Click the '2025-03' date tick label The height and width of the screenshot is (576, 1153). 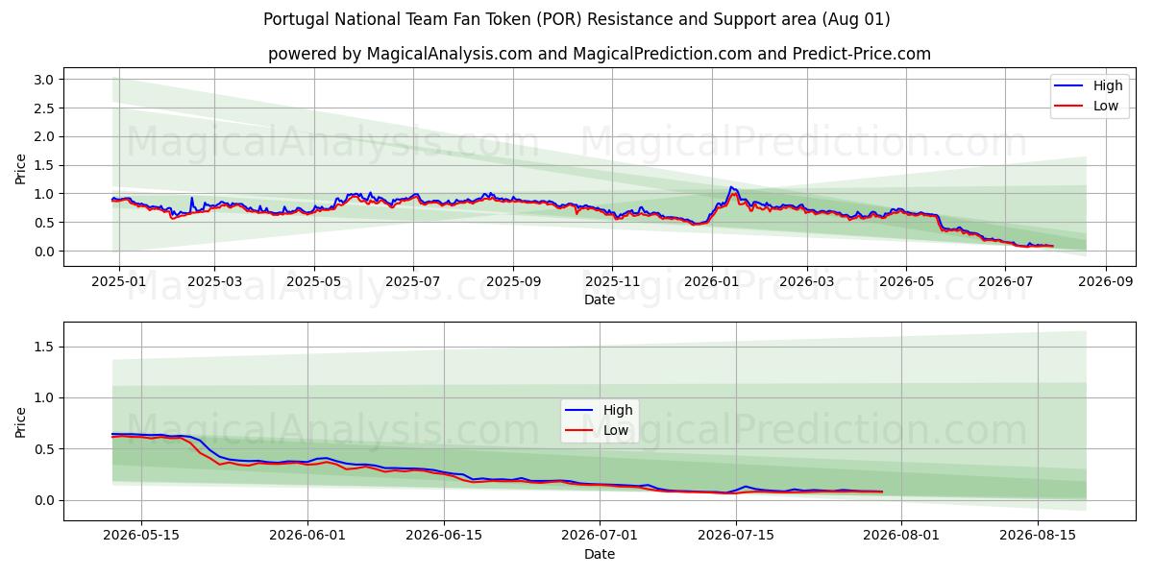213,282
